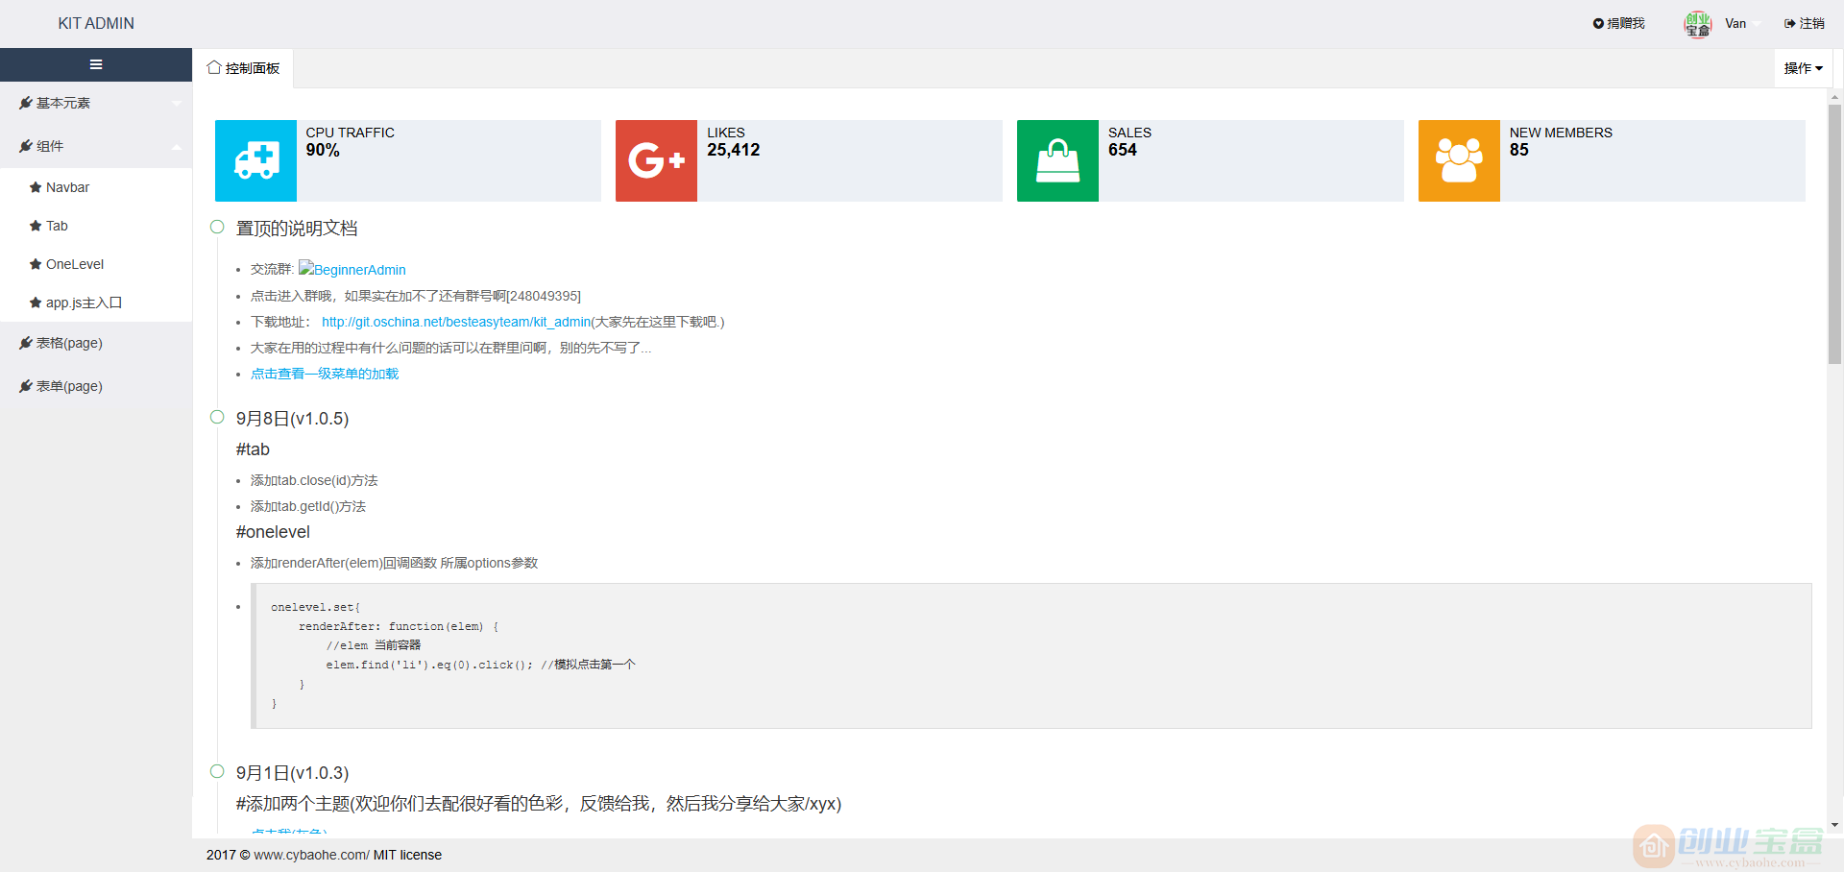Viewport: 1844px width, 872px height.
Task: Expand the 基本元素 sidebar section
Action: pyautogui.click(x=63, y=103)
